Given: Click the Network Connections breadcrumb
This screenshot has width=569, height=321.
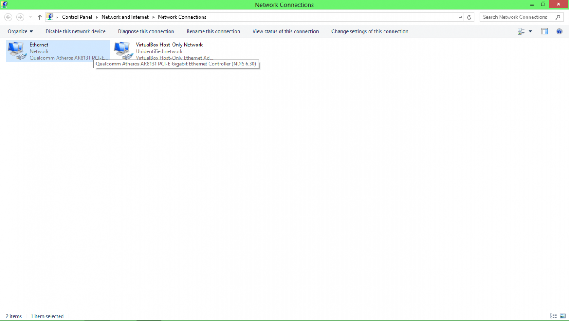Looking at the screenshot, I should pos(182,17).
